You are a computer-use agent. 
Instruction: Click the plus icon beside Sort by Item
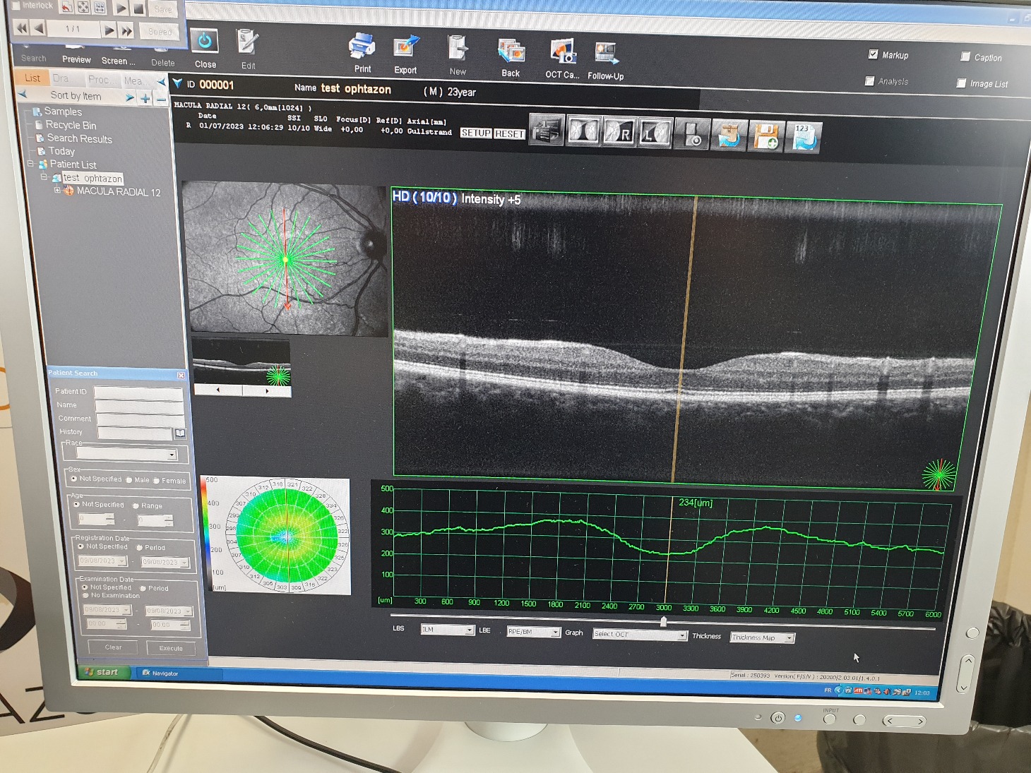click(x=145, y=99)
